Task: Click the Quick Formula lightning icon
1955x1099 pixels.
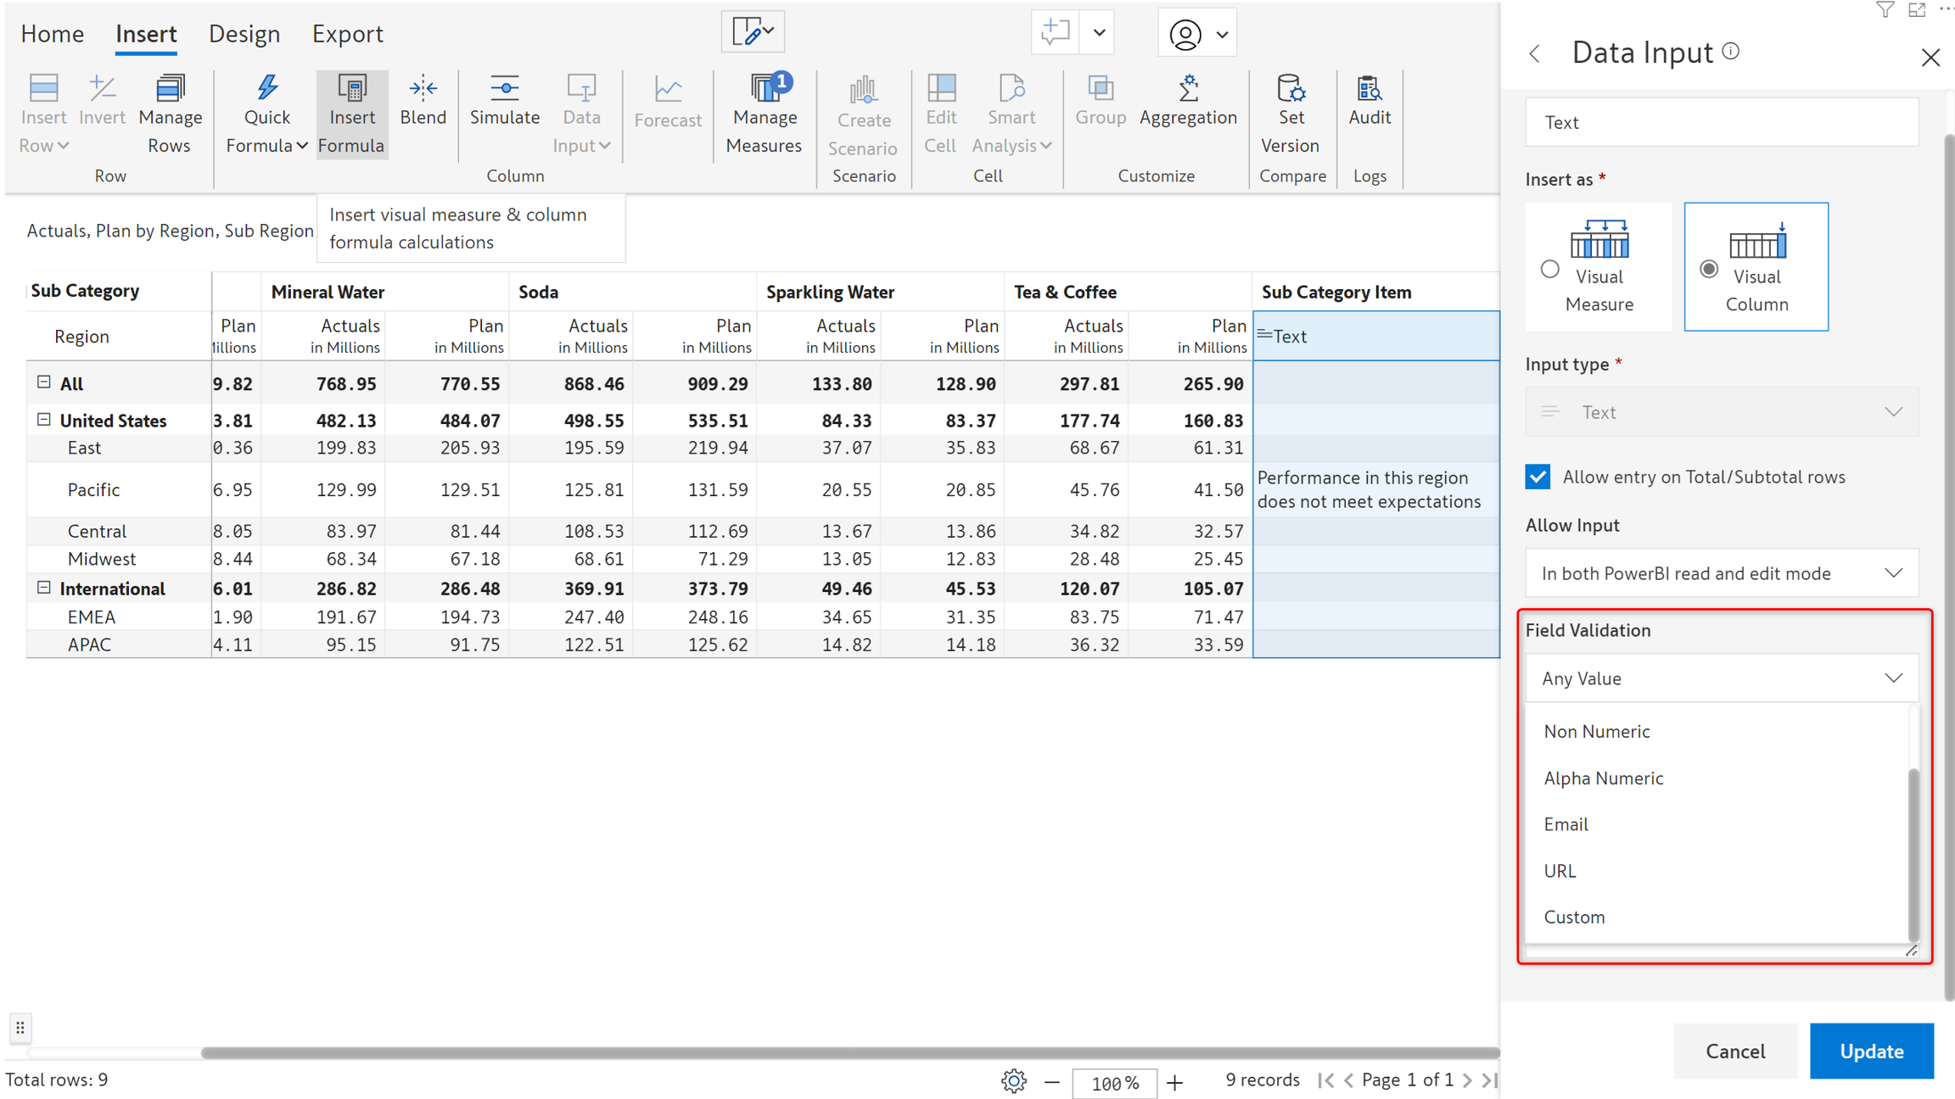Action: pyautogui.click(x=266, y=88)
